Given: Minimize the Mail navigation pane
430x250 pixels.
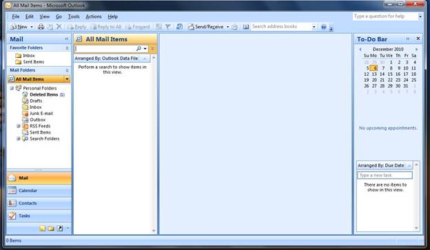Looking at the screenshot, I should click(x=66, y=39).
